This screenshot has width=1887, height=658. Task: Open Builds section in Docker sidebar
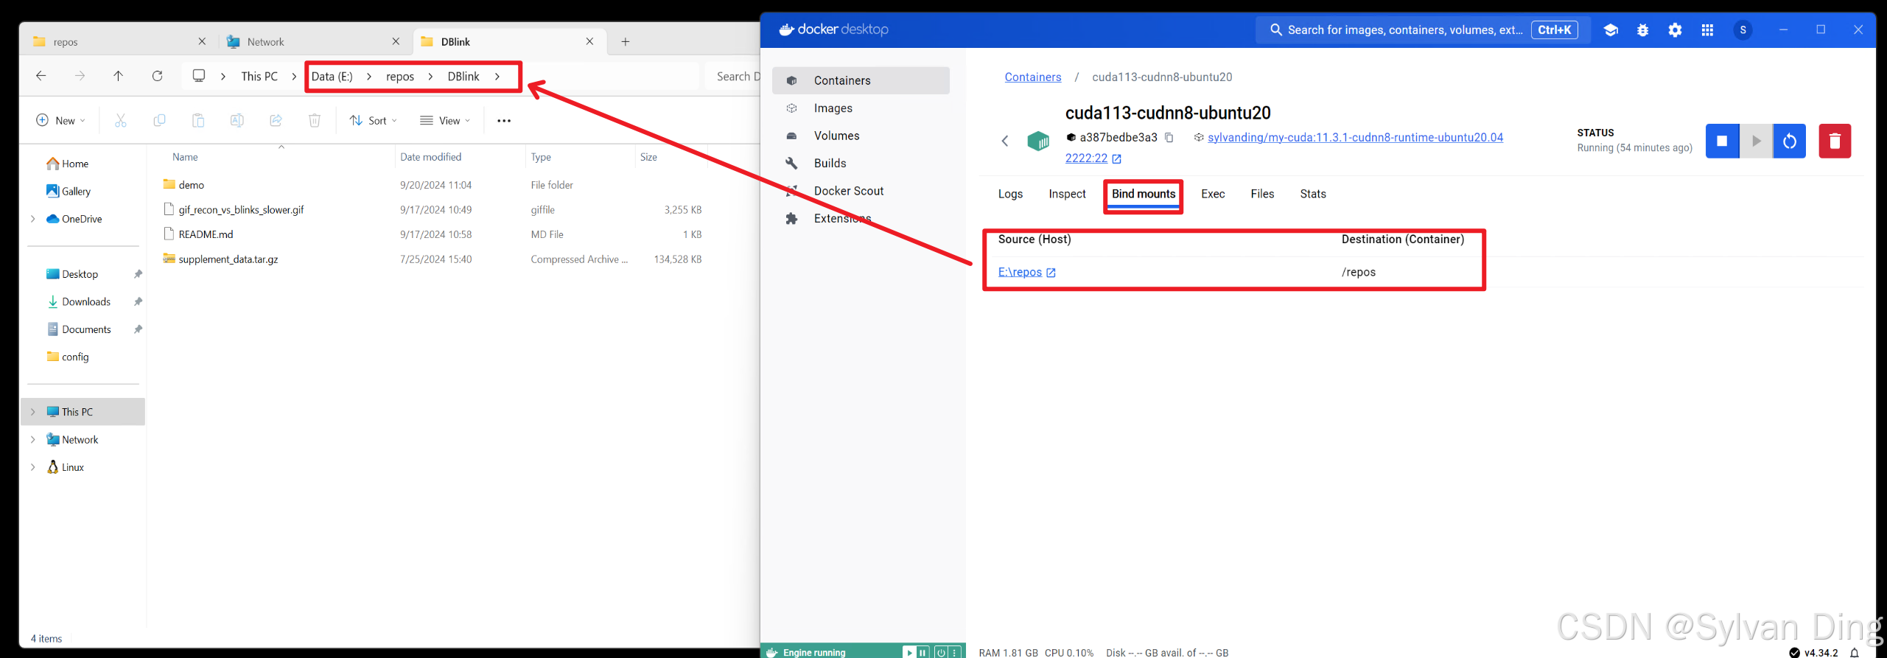[x=861, y=164]
